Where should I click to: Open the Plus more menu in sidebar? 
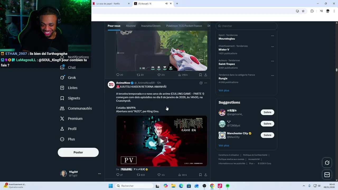pos(68,139)
